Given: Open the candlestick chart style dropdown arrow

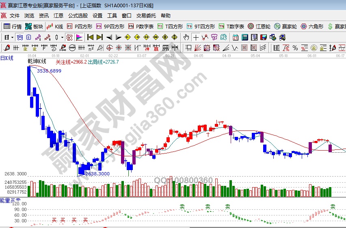Looking at the screenshot, I should click(62, 37).
